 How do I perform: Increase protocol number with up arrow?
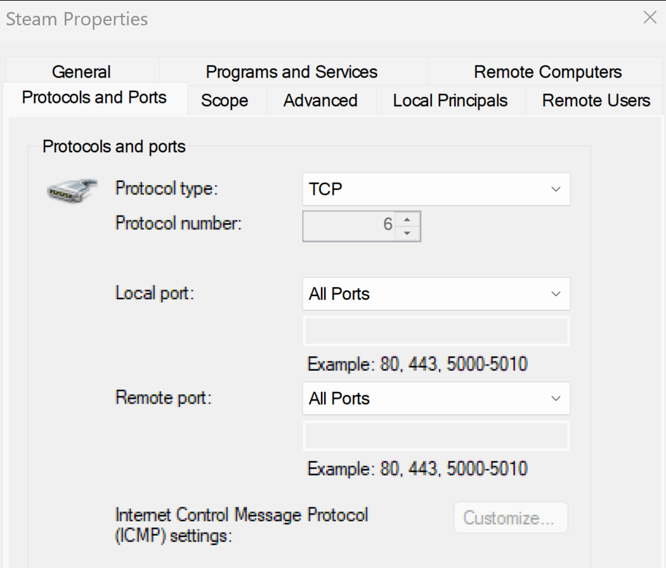(x=407, y=219)
